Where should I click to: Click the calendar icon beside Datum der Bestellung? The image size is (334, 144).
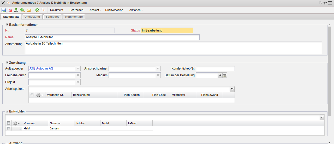[x=225, y=75]
